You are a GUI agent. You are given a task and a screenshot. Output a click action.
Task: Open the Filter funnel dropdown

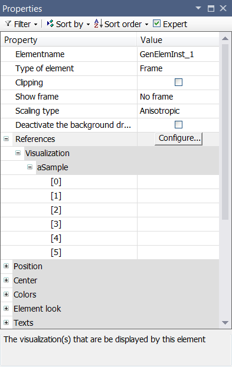point(8,24)
